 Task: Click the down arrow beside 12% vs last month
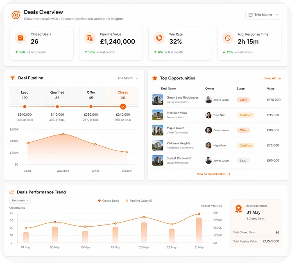[x=224, y=52]
